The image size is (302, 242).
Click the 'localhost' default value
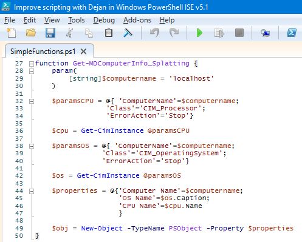click(191, 78)
